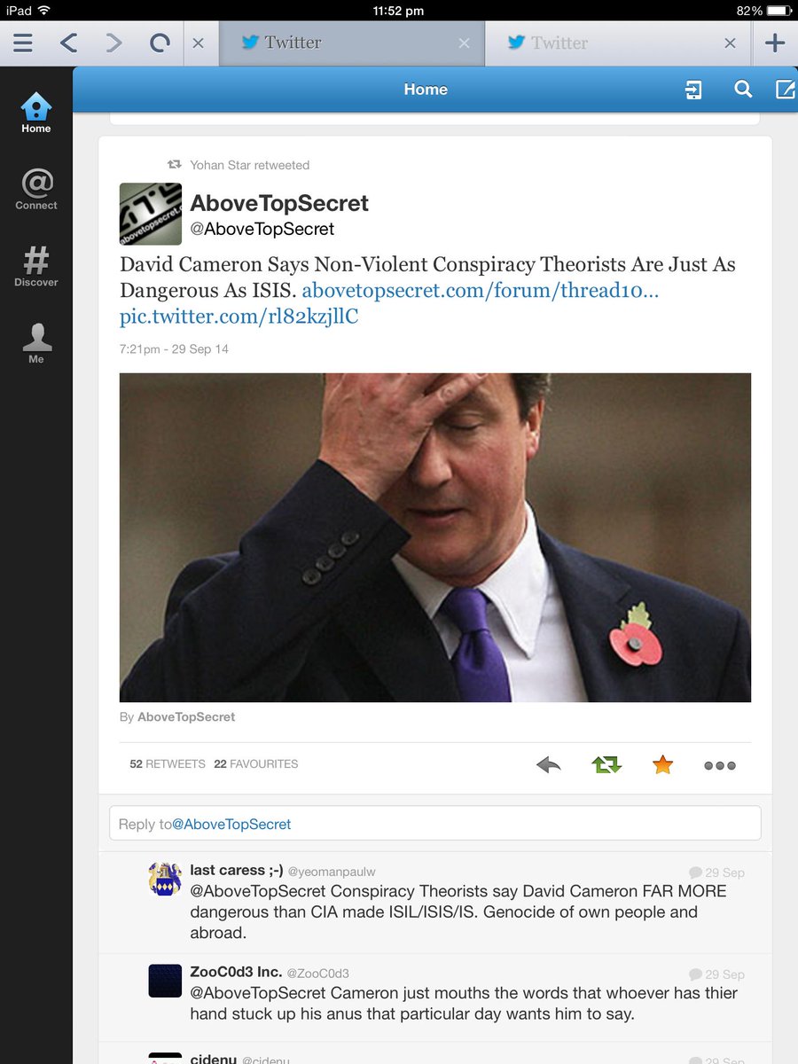
Task: Open the Me profile section
Action: pos(36,343)
